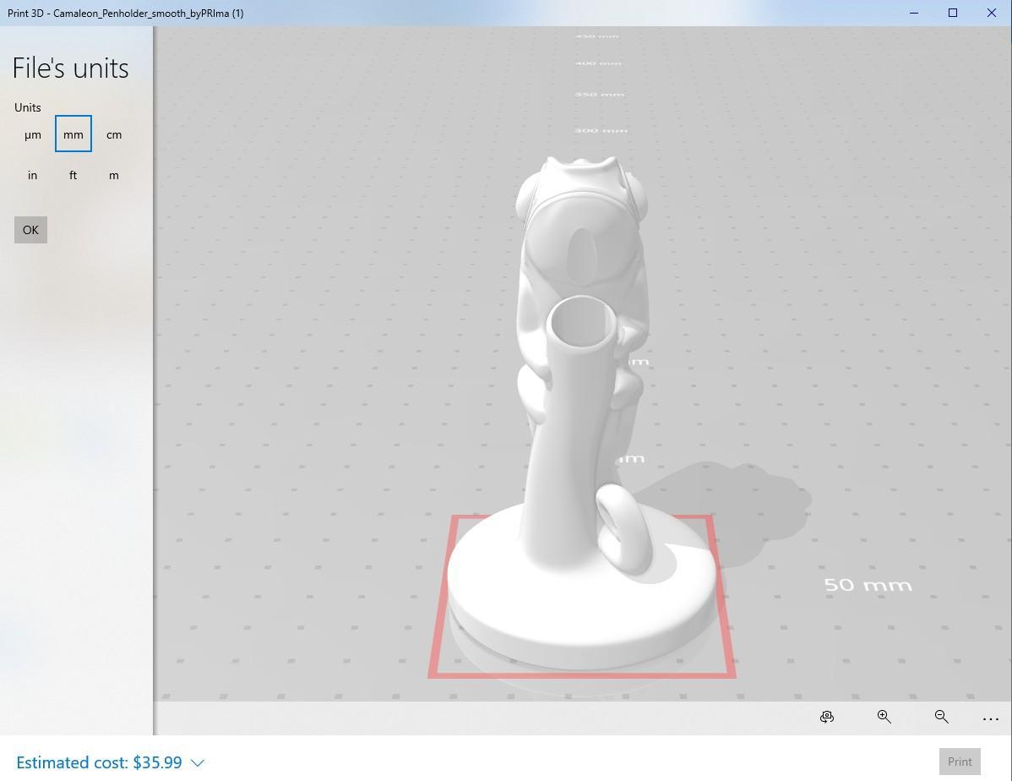Zoom in on the 3D model
1012x781 pixels.
(884, 717)
